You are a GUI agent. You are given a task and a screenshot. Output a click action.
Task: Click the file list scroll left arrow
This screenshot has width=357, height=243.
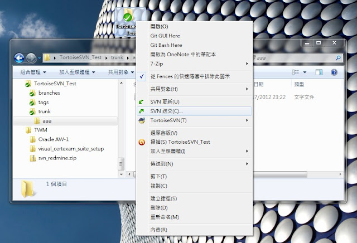click(129, 174)
